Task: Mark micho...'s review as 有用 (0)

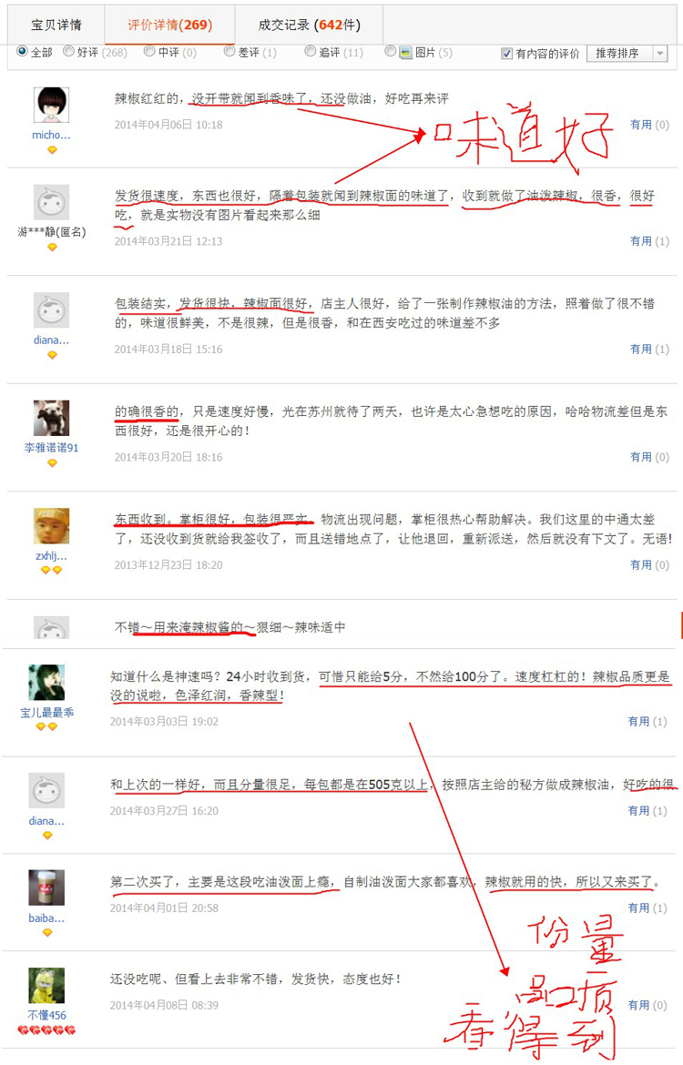Action: pos(649,125)
